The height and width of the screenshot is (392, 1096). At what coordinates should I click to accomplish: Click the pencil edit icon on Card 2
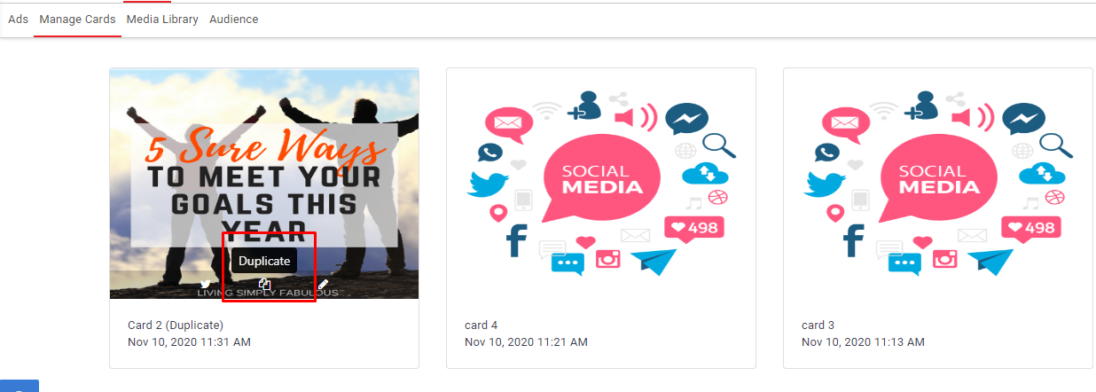pyautogui.click(x=324, y=285)
